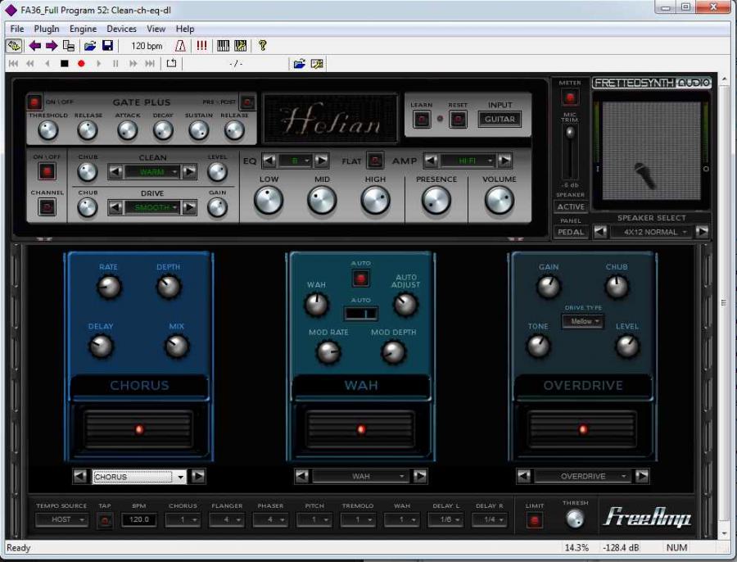The height and width of the screenshot is (562, 737).
Task: Toggle the meter red button
Action: pos(570,97)
